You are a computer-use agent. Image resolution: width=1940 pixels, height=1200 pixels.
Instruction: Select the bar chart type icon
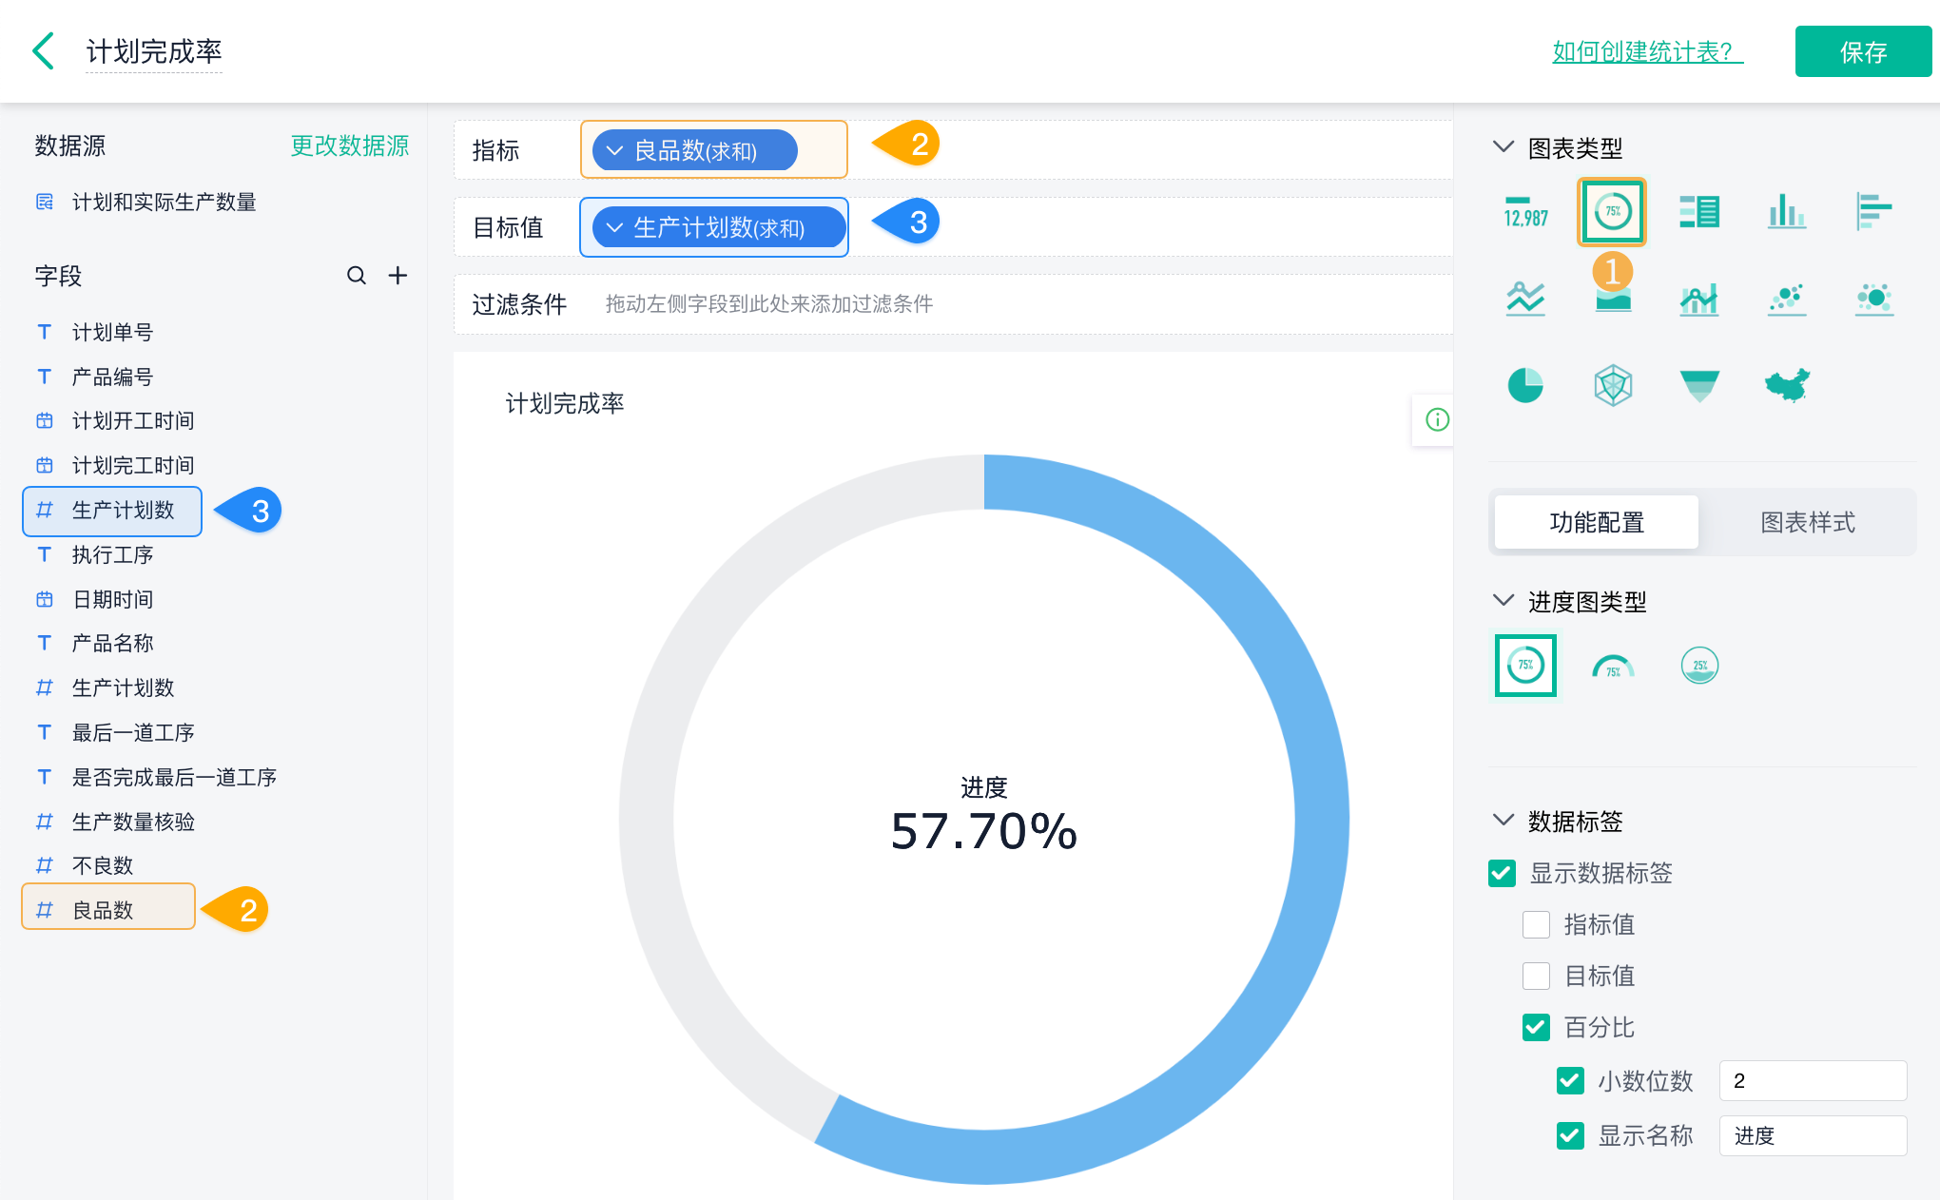(x=1787, y=211)
